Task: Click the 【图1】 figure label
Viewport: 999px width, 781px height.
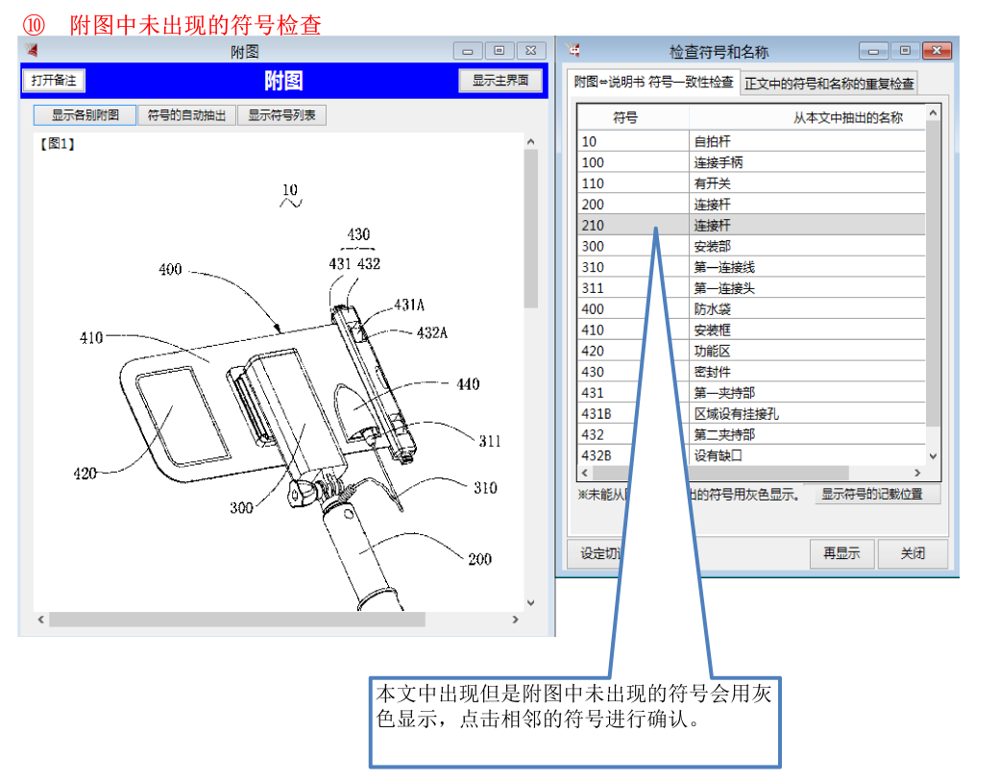Action: pos(58,144)
